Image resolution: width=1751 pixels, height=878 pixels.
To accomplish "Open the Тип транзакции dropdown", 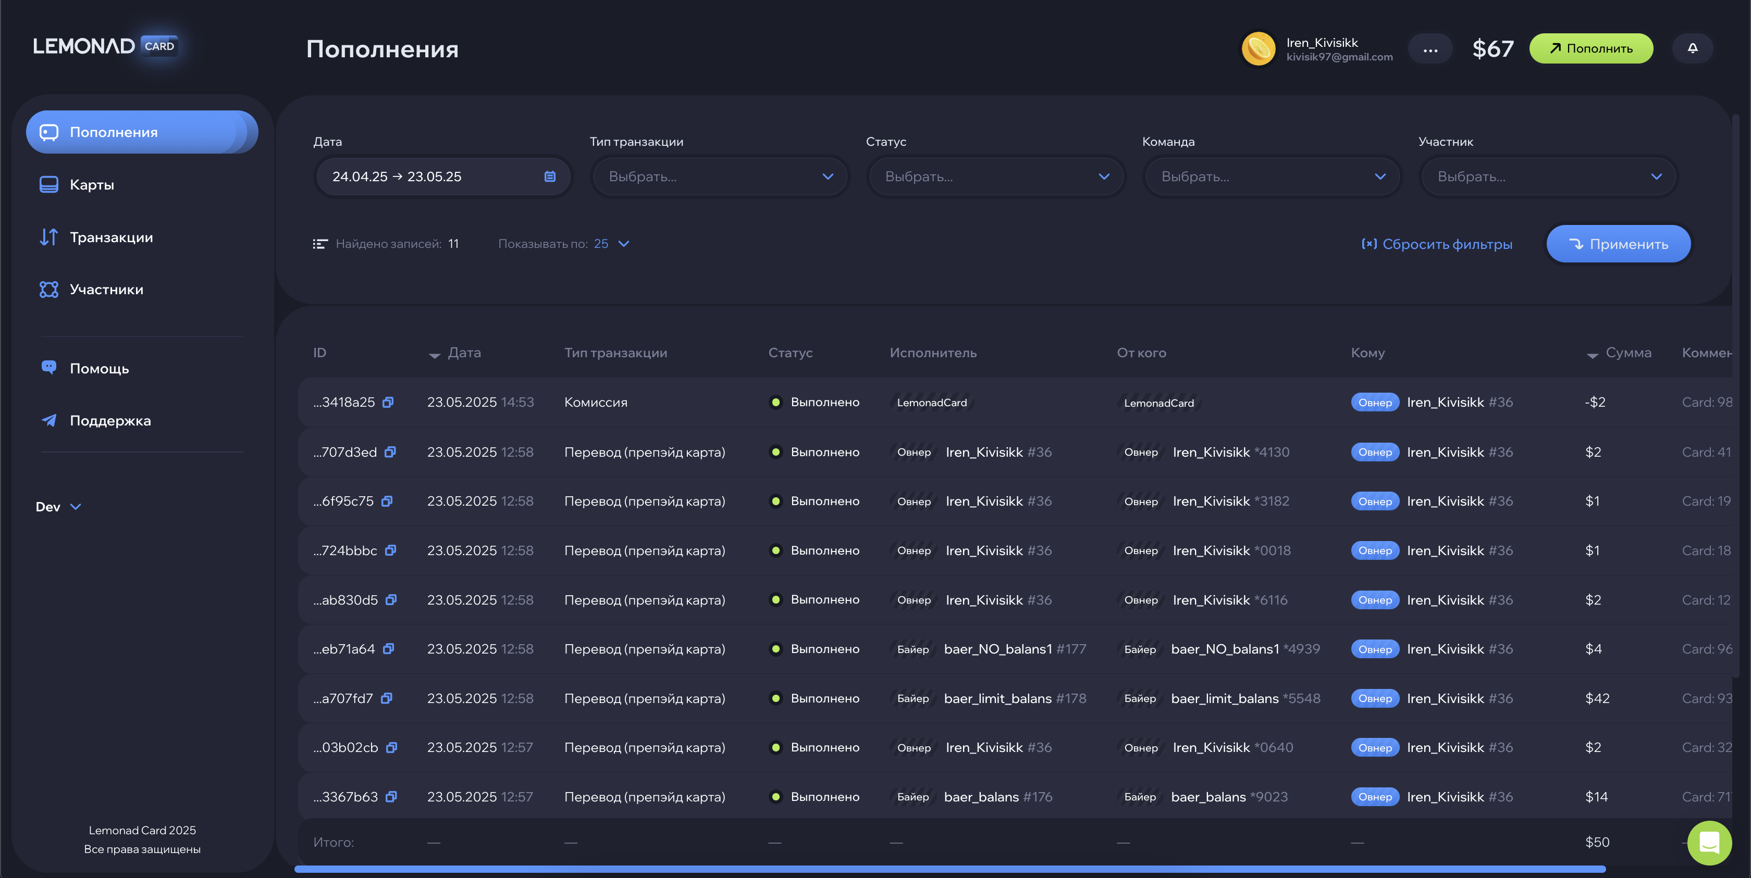I will coord(720,177).
